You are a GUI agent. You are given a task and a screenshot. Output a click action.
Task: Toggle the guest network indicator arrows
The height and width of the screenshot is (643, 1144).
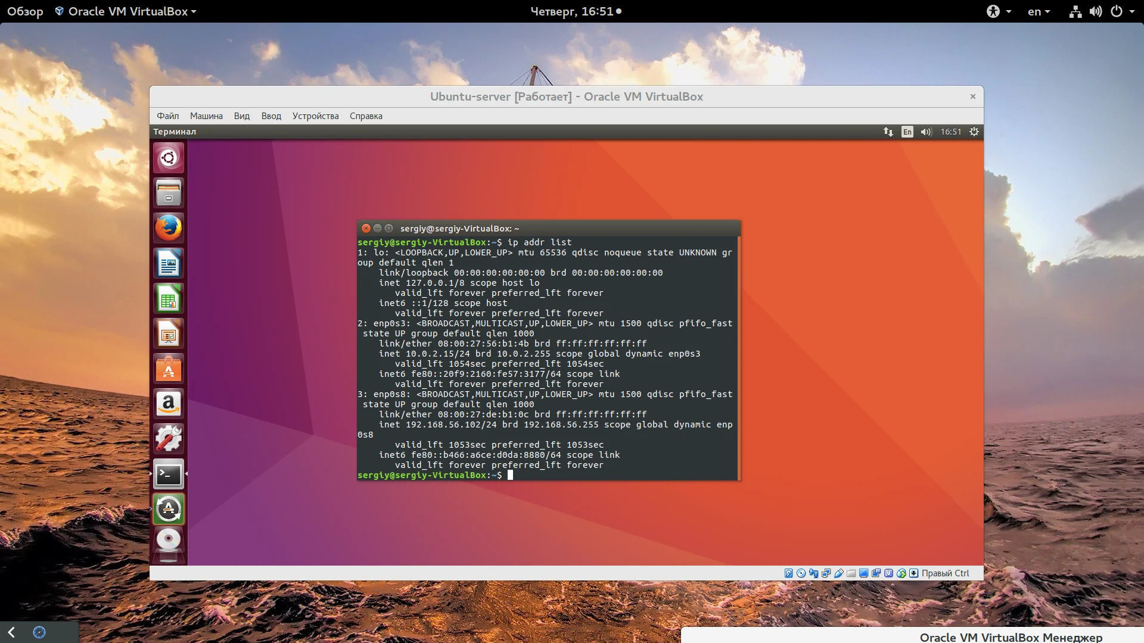point(888,132)
